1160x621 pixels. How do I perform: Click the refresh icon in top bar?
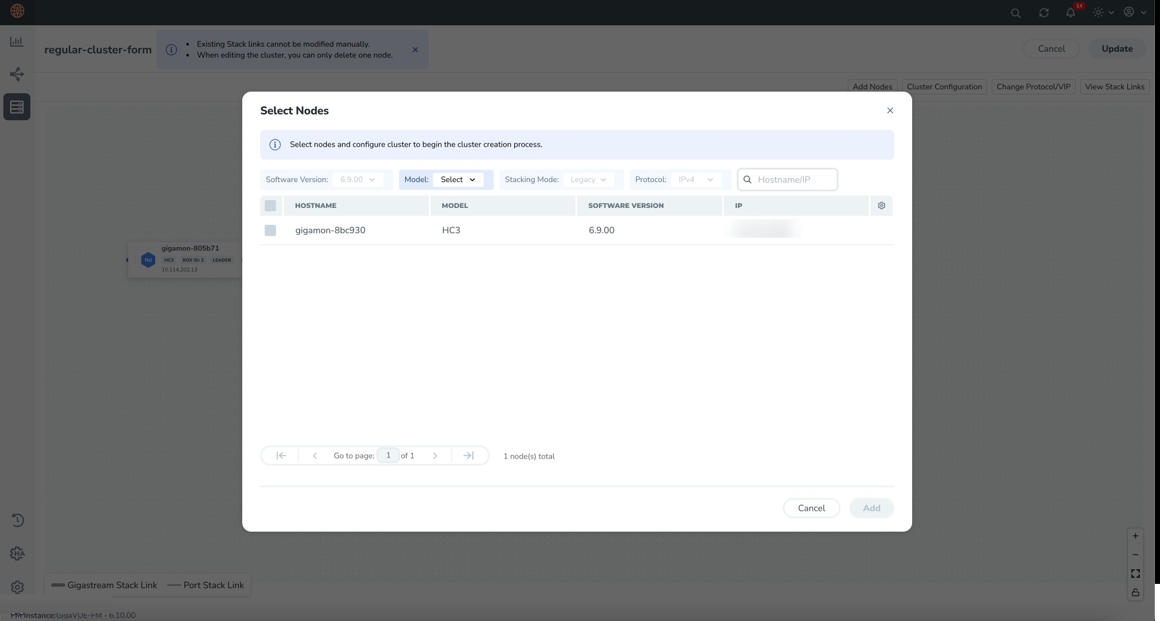coord(1044,12)
